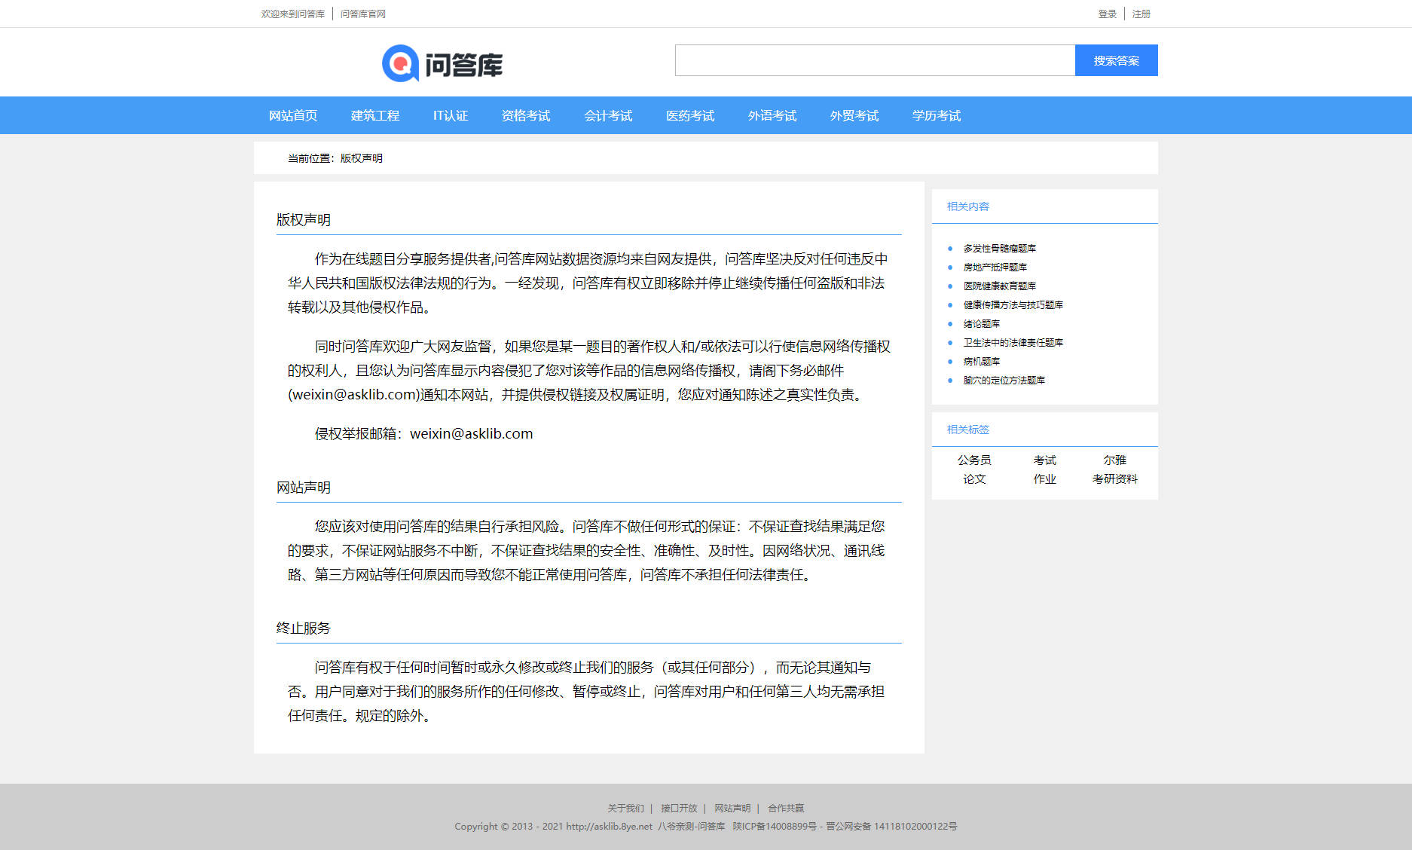Open the 问答库官网 top link
Viewport: 1412px width, 850px height.
click(x=362, y=14)
